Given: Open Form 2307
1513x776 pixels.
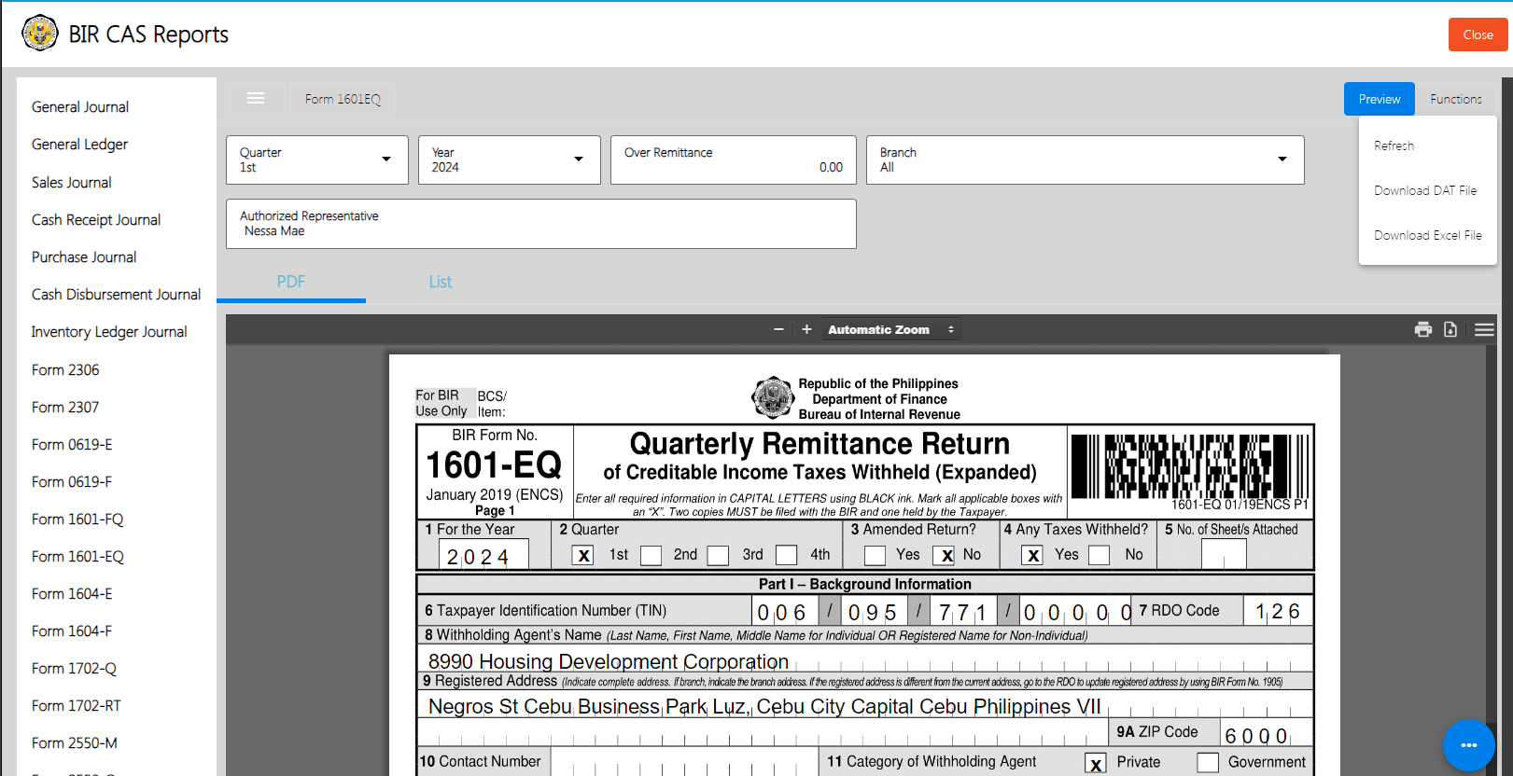Looking at the screenshot, I should pos(65,408).
